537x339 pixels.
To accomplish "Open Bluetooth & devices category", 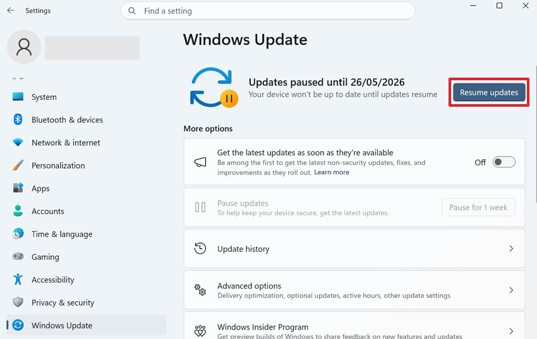I will coord(87,120).
